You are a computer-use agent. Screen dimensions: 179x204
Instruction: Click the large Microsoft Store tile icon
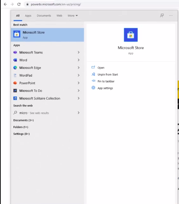click(131, 35)
